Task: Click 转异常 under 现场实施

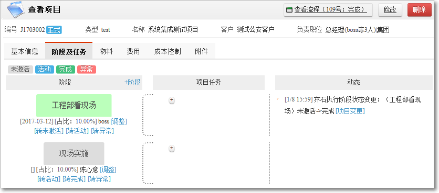Action: tap(99, 179)
